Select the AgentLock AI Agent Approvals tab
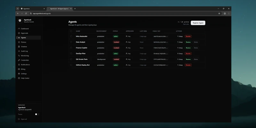 [x=60, y=9]
